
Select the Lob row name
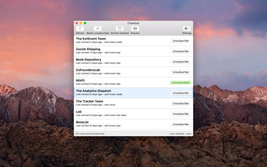(79, 112)
